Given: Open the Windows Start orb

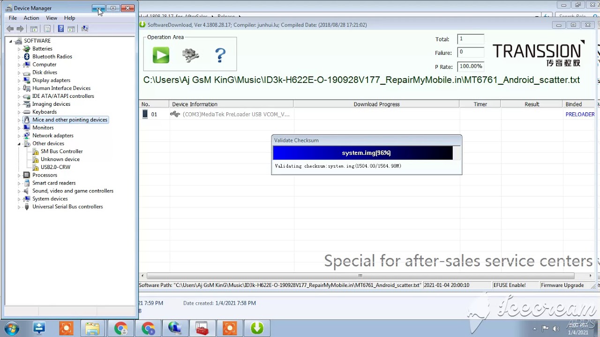Looking at the screenshot, I should coord(11,329).
